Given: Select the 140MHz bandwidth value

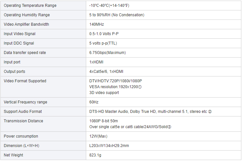Looking at the screenshot, I should (x=97, y=24).
